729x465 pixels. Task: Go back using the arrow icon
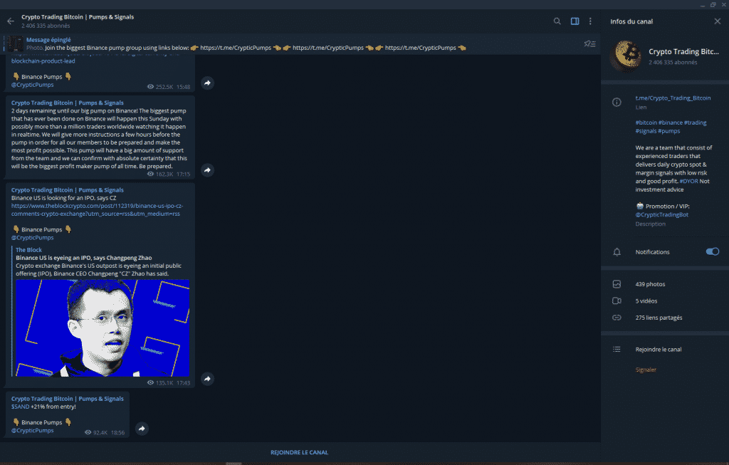tap(10, 21)
